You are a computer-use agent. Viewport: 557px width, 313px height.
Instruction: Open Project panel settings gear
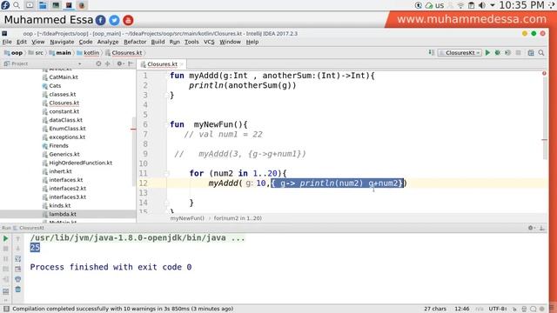(120, 63)
